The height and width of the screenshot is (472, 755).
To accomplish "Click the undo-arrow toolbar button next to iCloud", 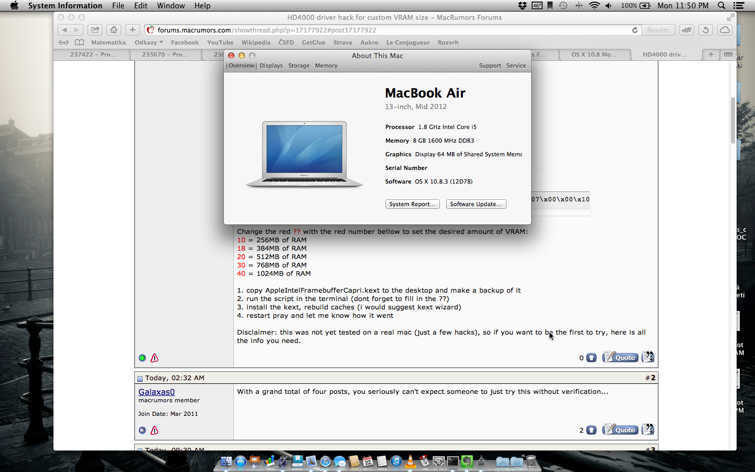I will pyautogui.click(x=706, y=30).
